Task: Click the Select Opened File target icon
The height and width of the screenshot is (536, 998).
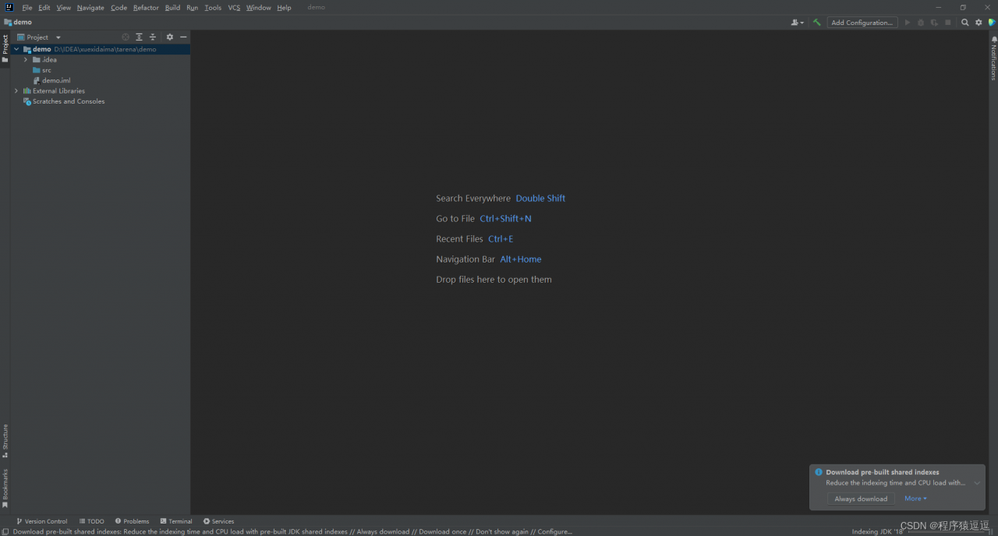Action: point(126,37)
